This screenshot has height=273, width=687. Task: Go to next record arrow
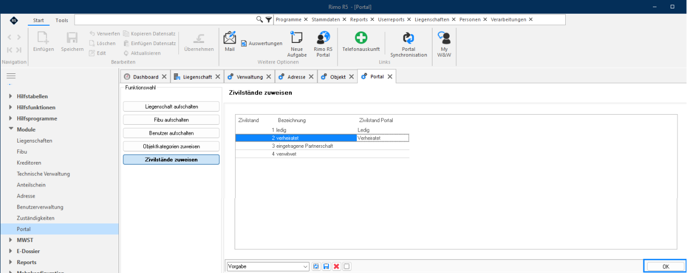tap(19, 37)
